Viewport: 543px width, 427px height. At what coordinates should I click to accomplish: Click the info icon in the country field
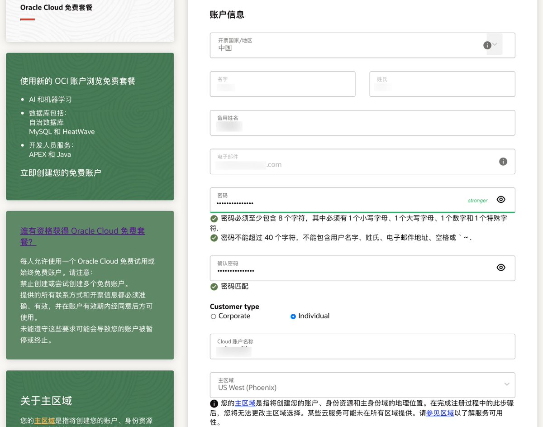pyautogui.click(x=487, y=45)
